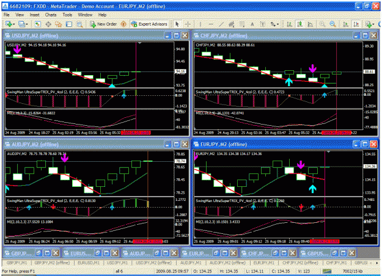Screen dimensions: 382x276
Task: Switch to GBPJPY,M2 (offline) chart tab
Action: click(52, 263)
